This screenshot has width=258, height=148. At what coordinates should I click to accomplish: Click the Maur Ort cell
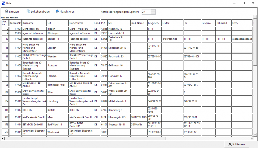pyautogui.click(x=58, y=117)
